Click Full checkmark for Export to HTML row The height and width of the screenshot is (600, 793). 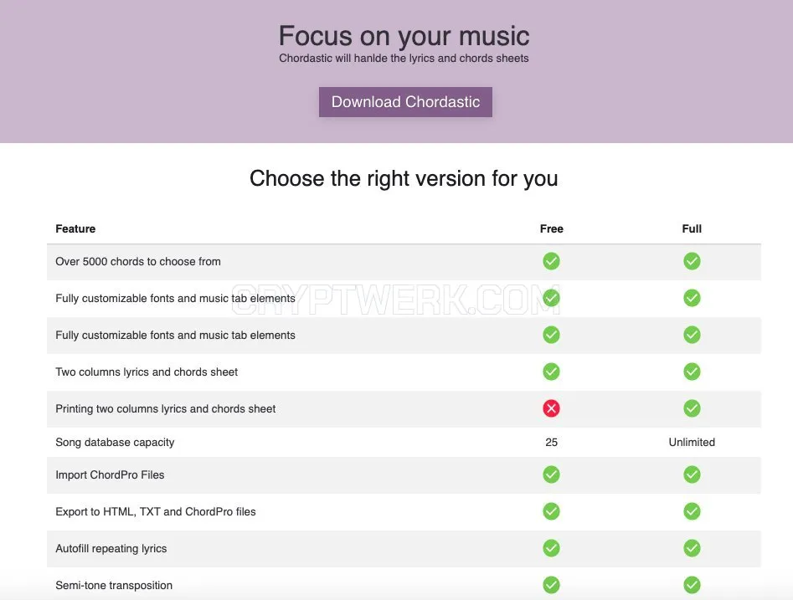[x=692, y=511]
